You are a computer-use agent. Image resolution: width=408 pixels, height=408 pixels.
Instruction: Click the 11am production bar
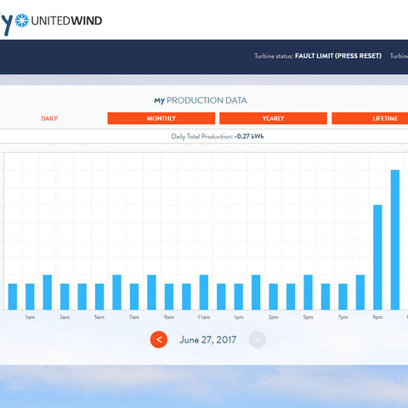point(204,292)
